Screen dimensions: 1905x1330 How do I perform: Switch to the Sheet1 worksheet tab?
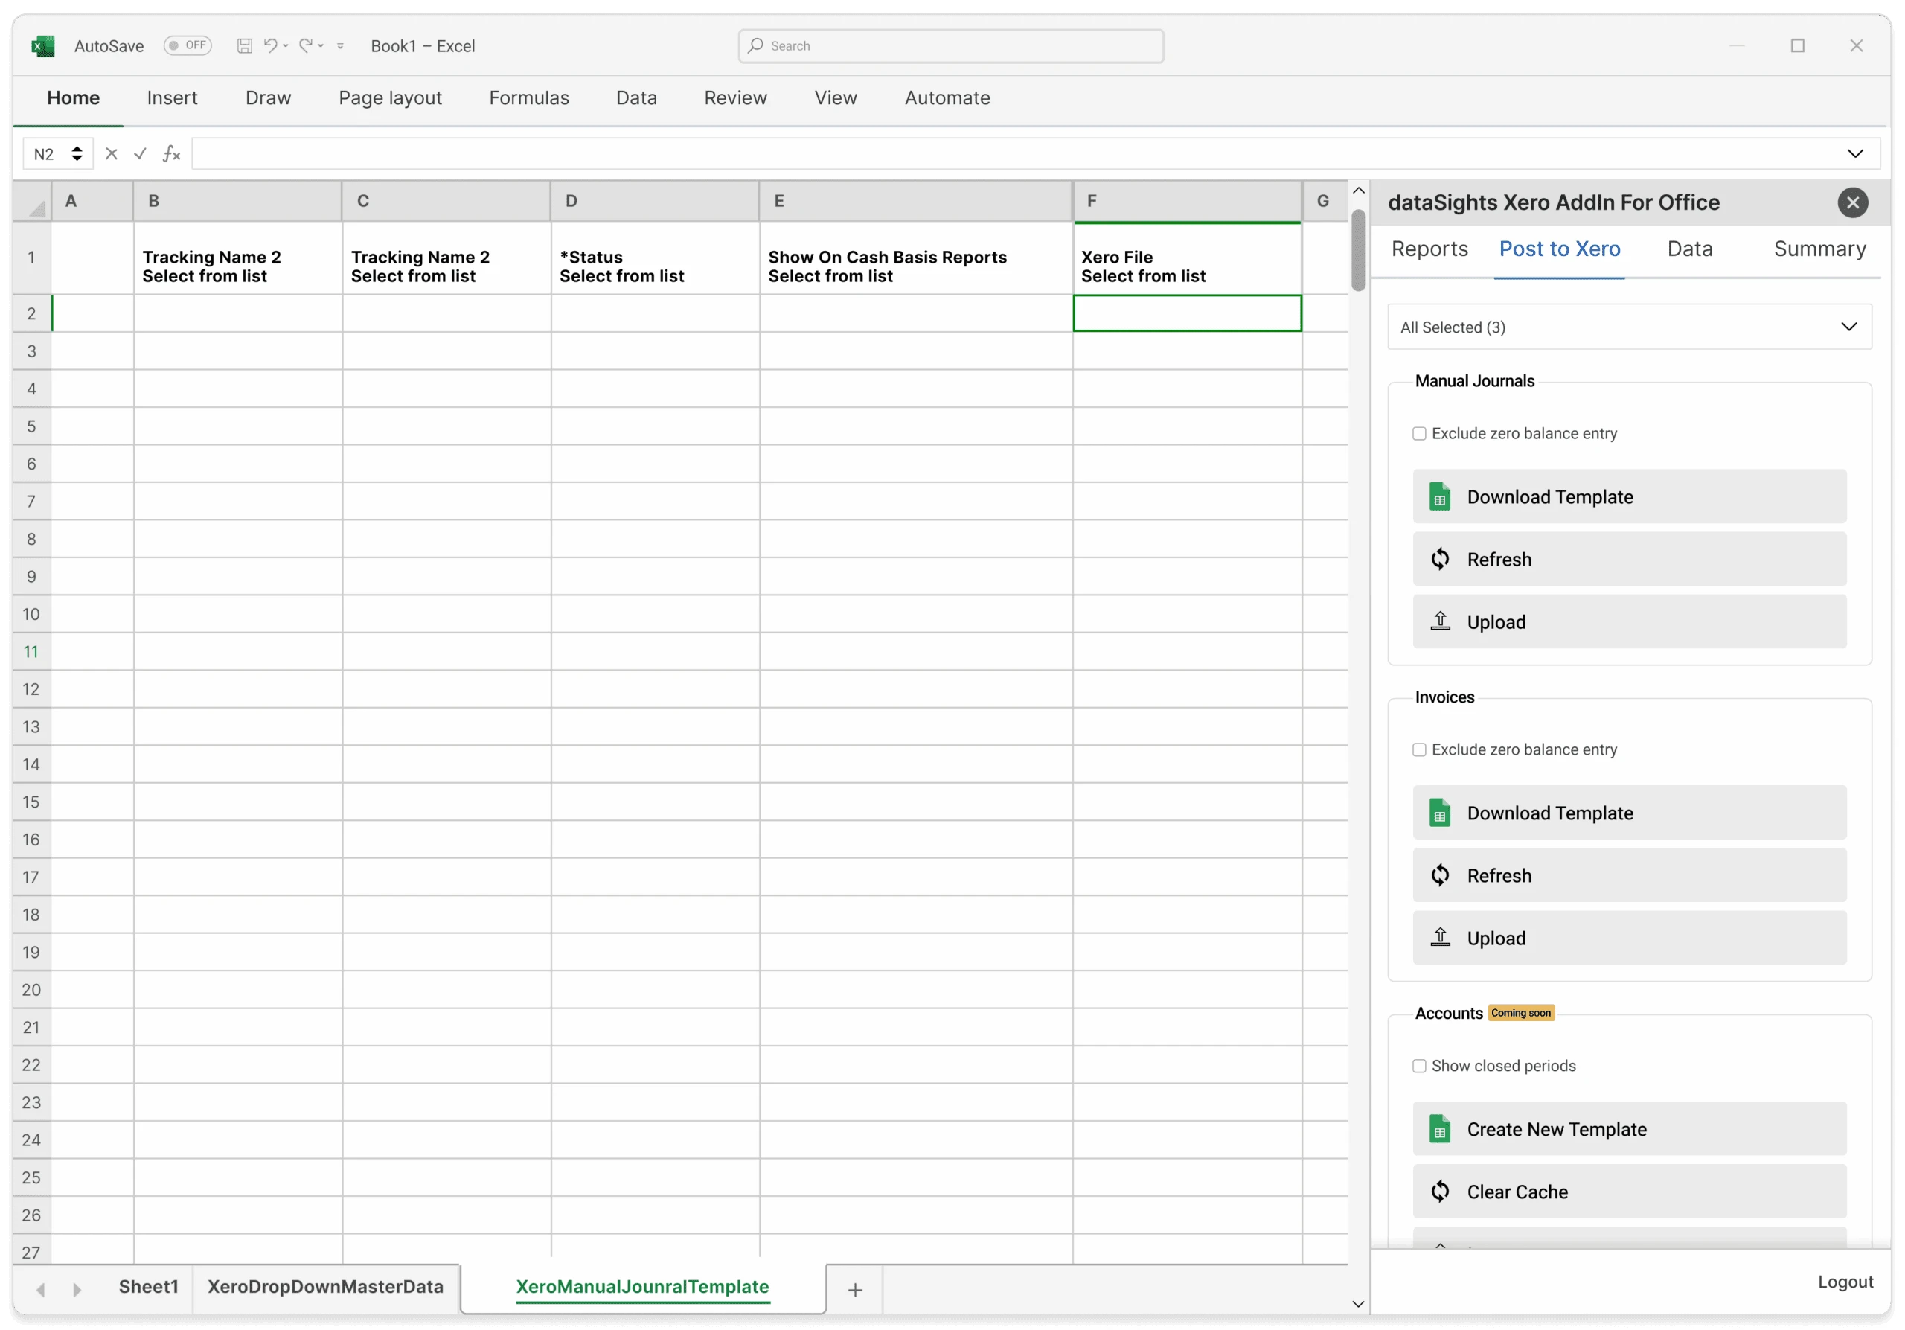coord(149,1287)
